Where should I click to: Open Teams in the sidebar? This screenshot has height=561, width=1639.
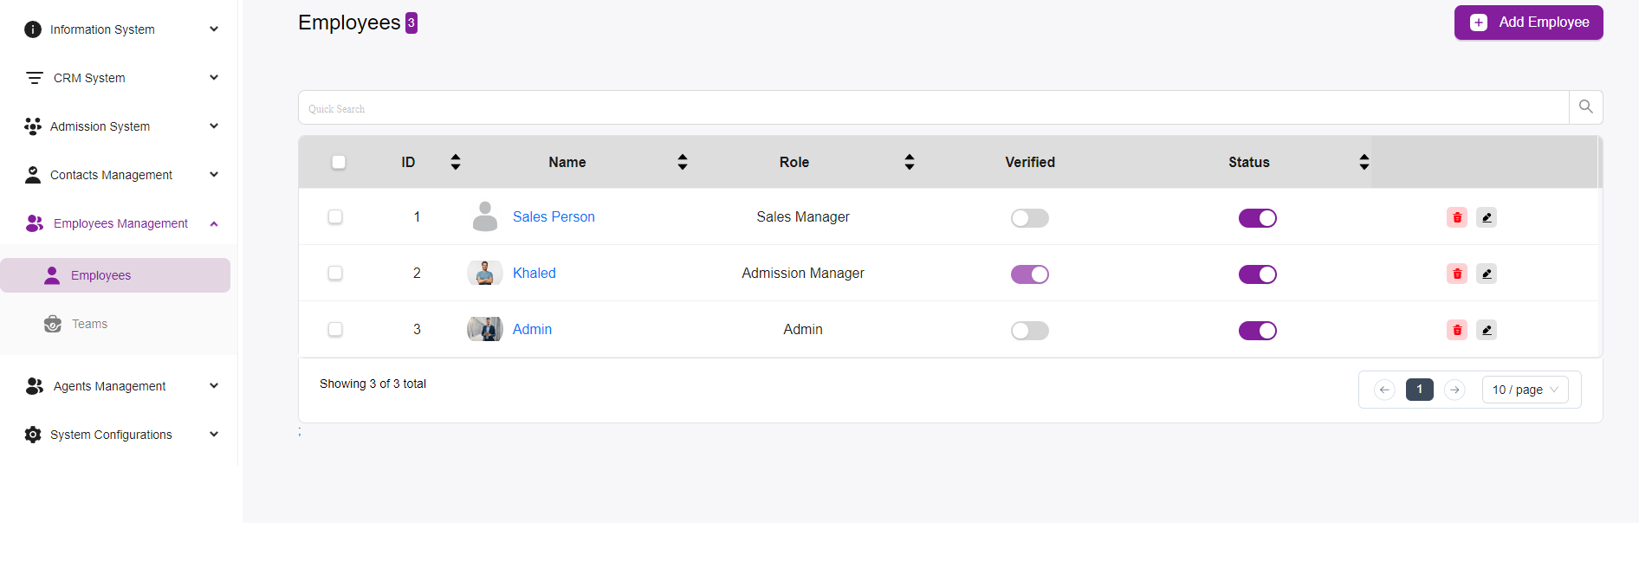click(x=89, y=324)
